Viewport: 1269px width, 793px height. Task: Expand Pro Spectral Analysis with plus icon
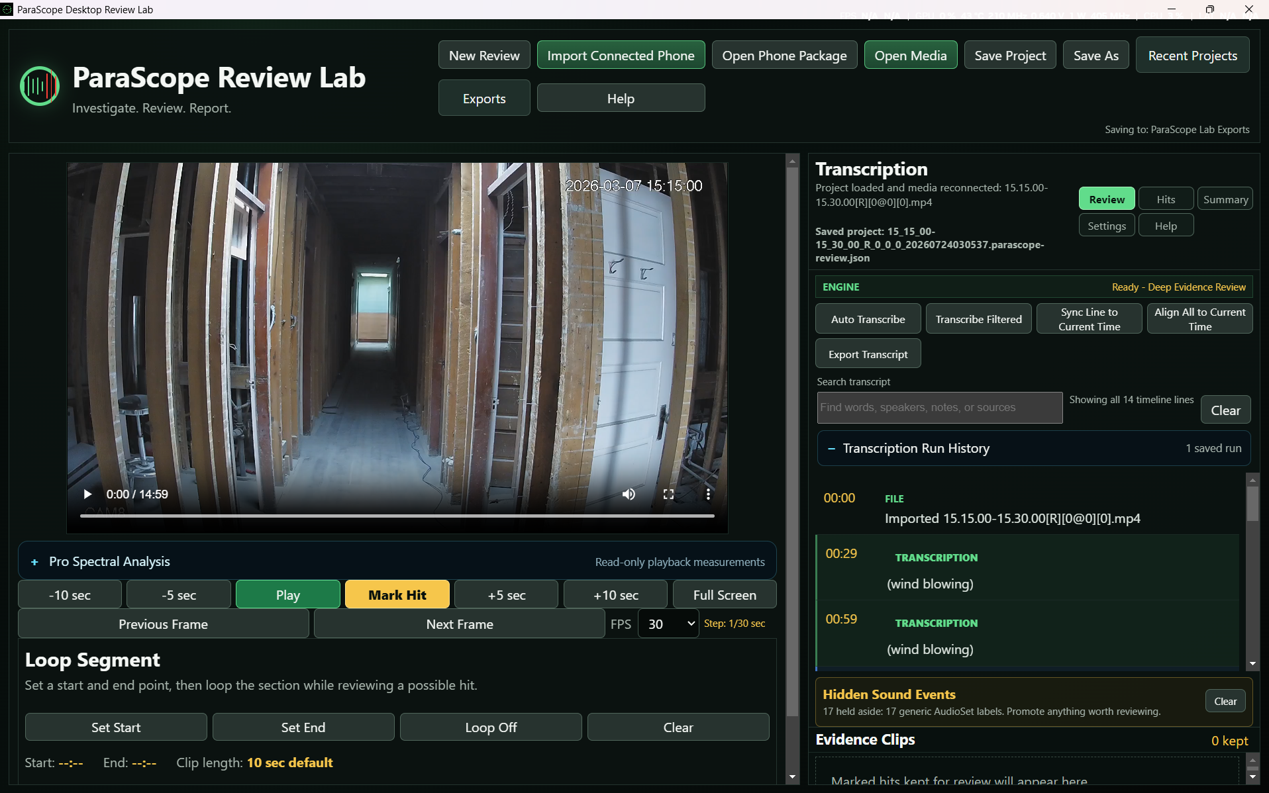[34, 562]
